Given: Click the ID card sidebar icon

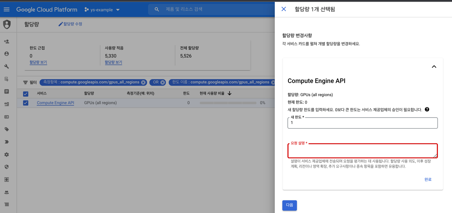Looking at the screenshot, I should tap(6, 117).
